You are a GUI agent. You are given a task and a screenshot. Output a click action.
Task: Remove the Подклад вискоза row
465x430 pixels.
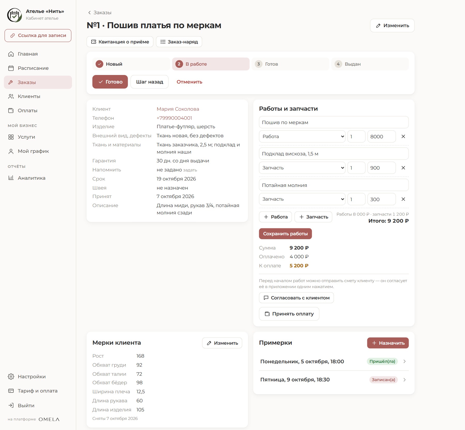pos(403,168)
